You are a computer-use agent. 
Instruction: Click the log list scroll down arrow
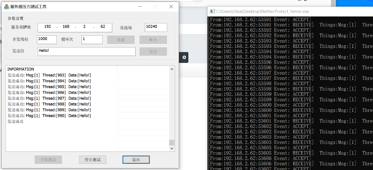(x=172, y=149)
